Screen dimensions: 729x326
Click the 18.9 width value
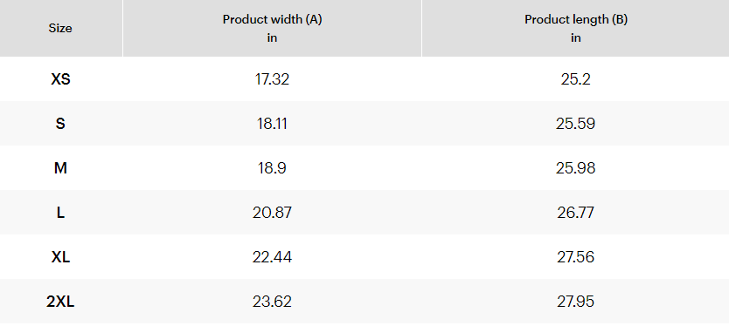point(272,168)
